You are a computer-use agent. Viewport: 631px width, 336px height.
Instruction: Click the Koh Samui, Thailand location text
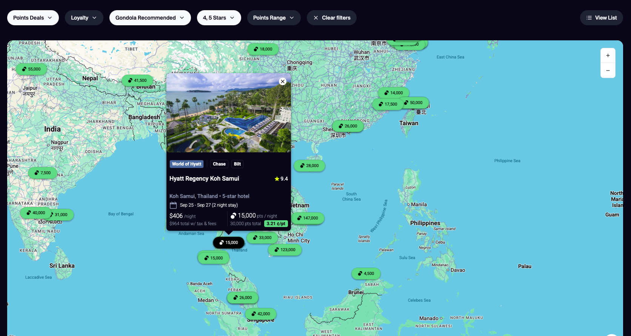[x=194, y=196]
